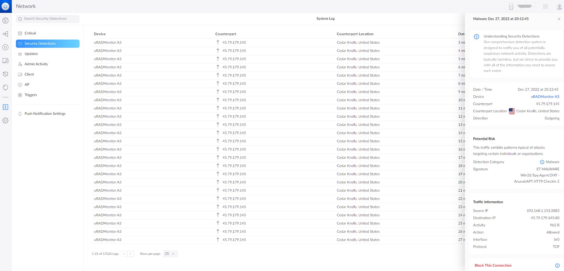Click the Network app title
This screenshot has width=564, height=271.
[x=26, y=6]
